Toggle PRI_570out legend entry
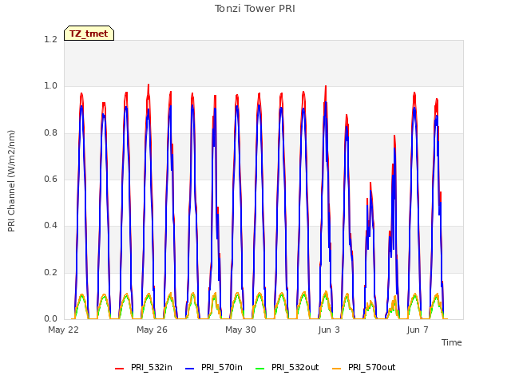Screen dimensions: 511x383 pos(364,367)
